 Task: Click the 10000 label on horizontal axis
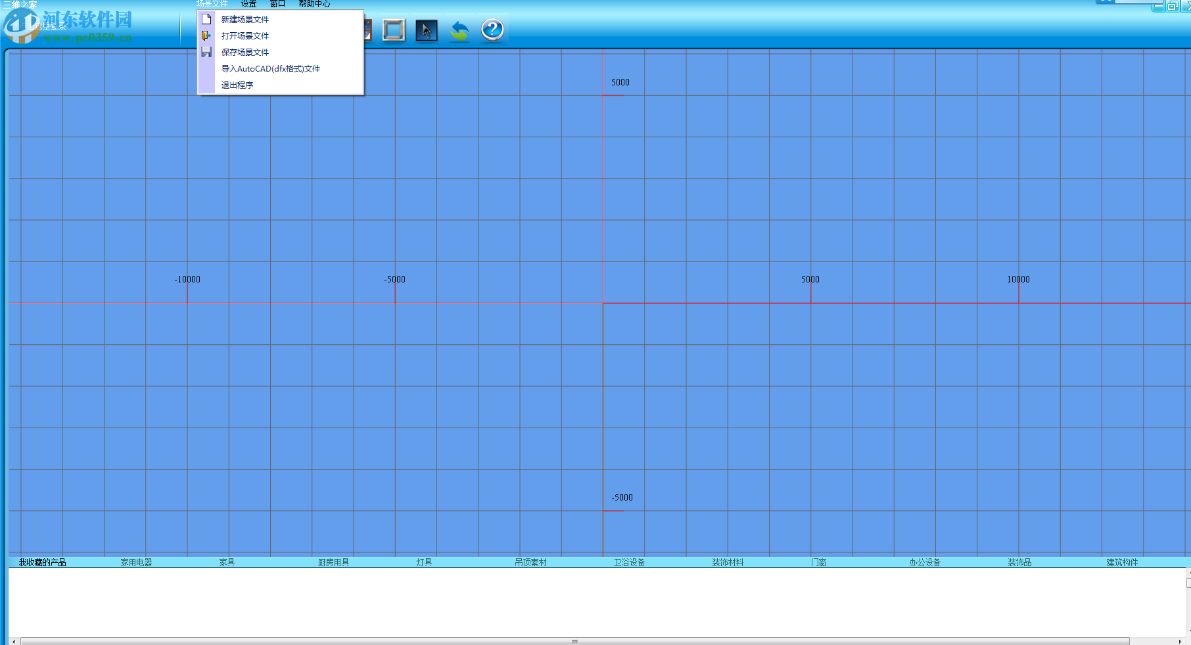click(1018, 279)
